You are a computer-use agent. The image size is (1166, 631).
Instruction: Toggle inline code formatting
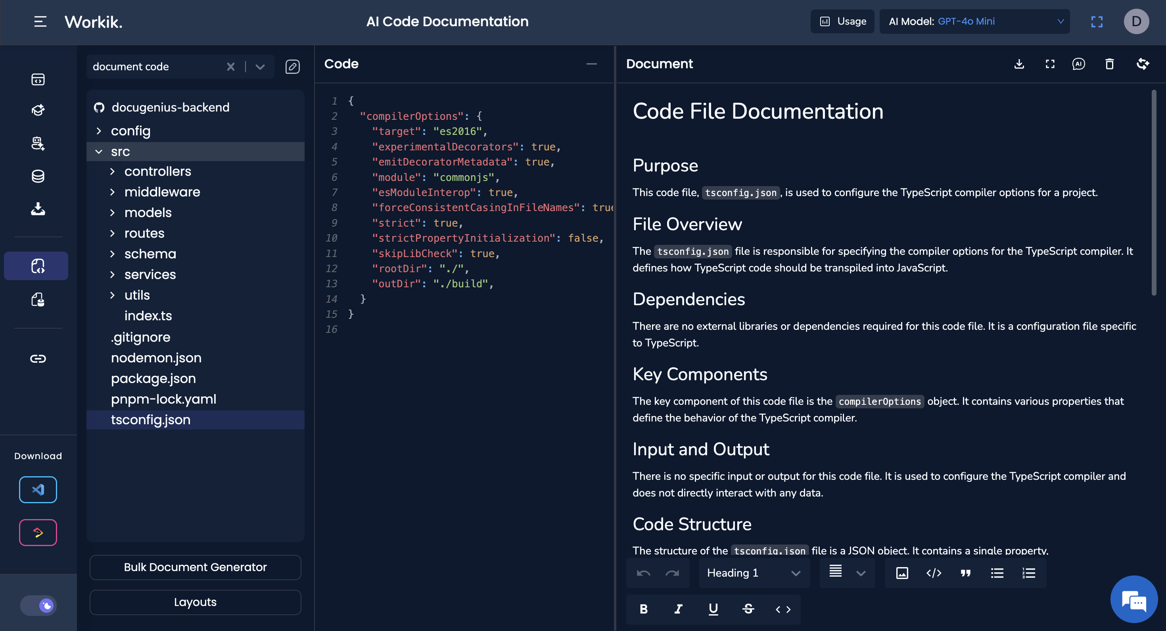pyautogui.click(x=783, y=609)
